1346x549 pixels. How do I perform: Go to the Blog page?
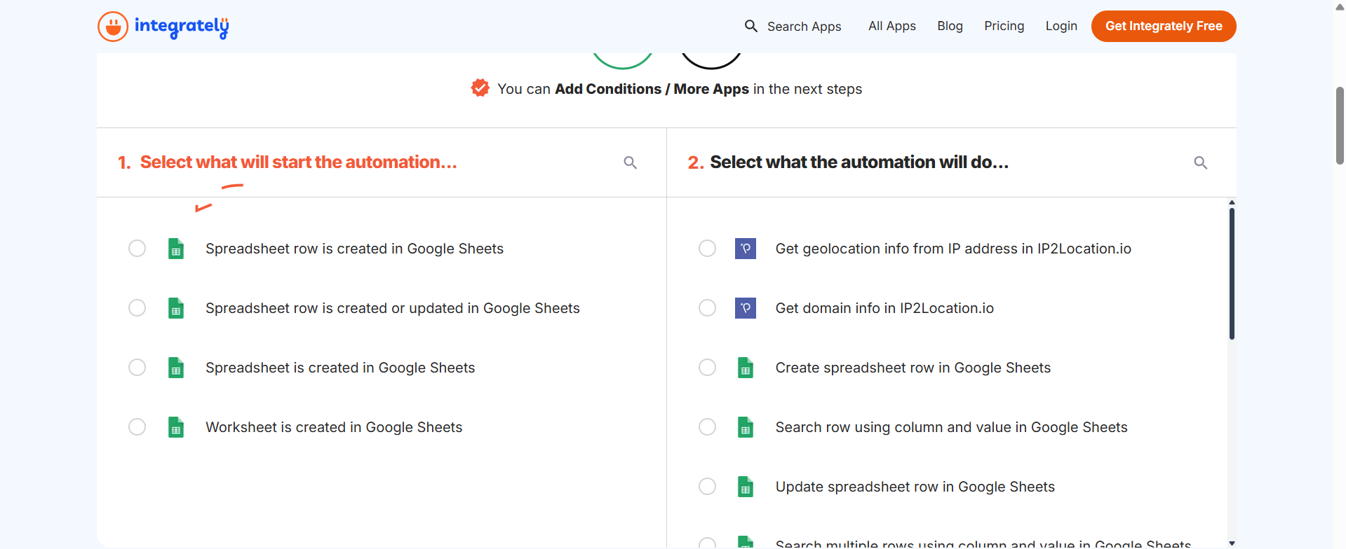click(950, 26)
